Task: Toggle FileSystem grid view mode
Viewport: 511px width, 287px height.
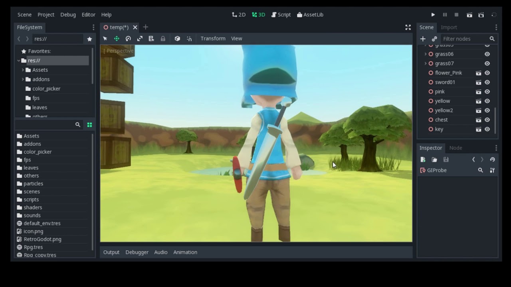Action: click(x=89, y=125)
